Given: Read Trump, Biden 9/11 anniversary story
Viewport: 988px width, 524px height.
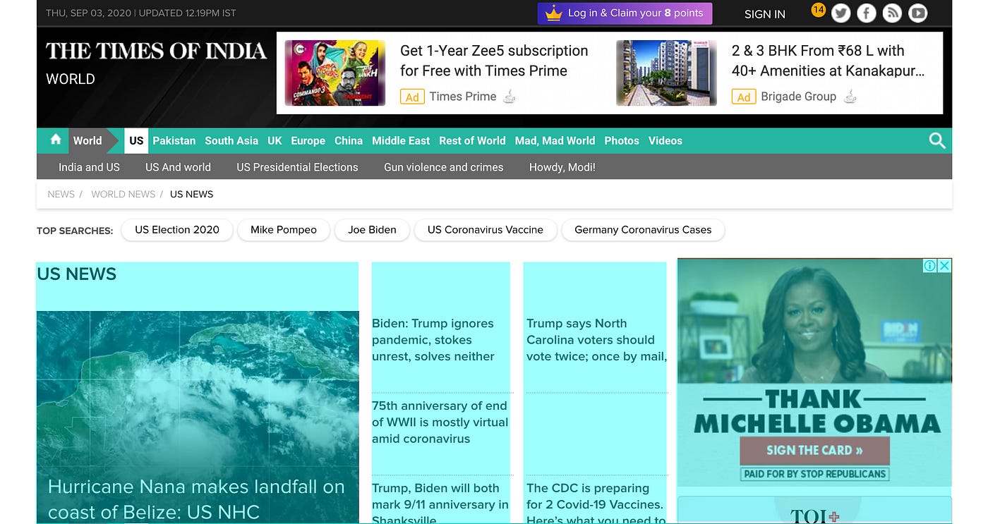Looking at the screenshot, I should click(x=440, y=504).
